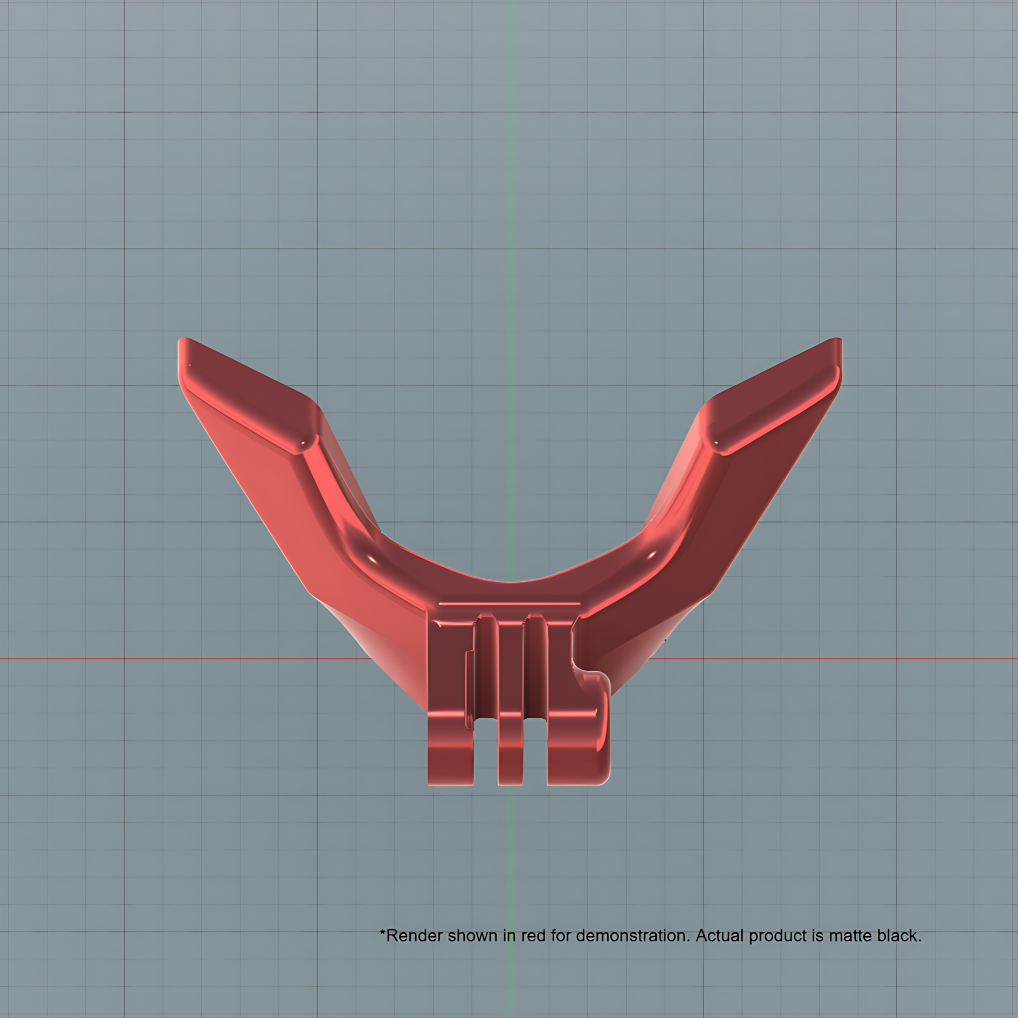
Task: Select the right arm's dark outer face
Action: coord(717,518)
